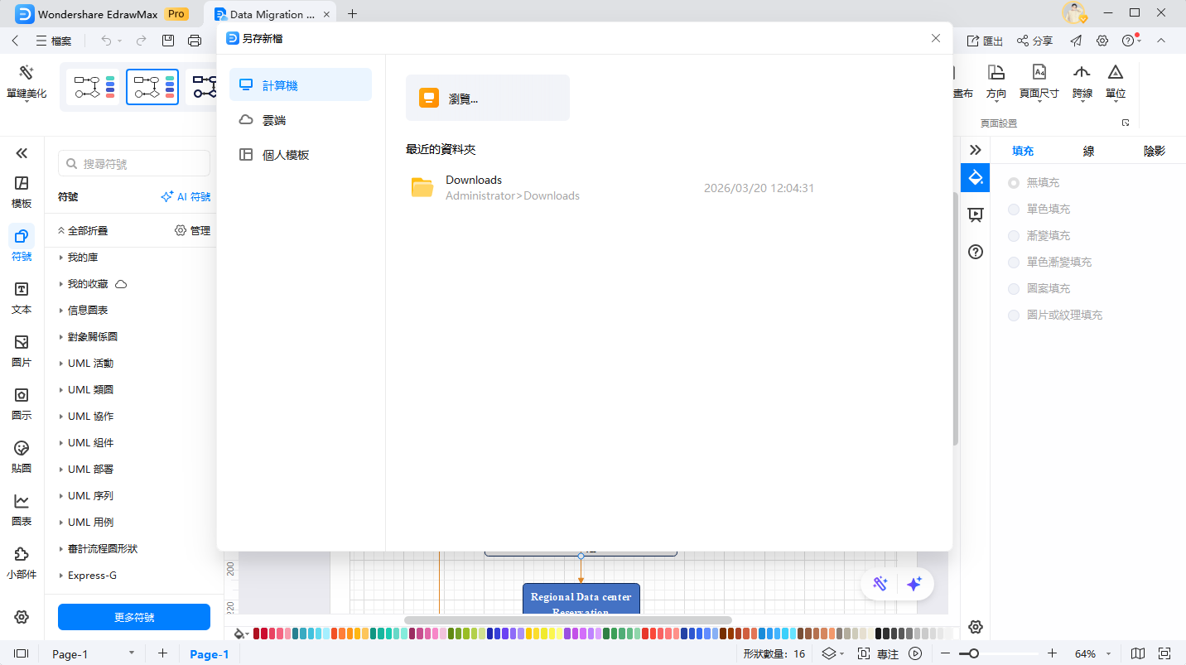Expand the 信息圖表 symbol category

click(87, 311)
